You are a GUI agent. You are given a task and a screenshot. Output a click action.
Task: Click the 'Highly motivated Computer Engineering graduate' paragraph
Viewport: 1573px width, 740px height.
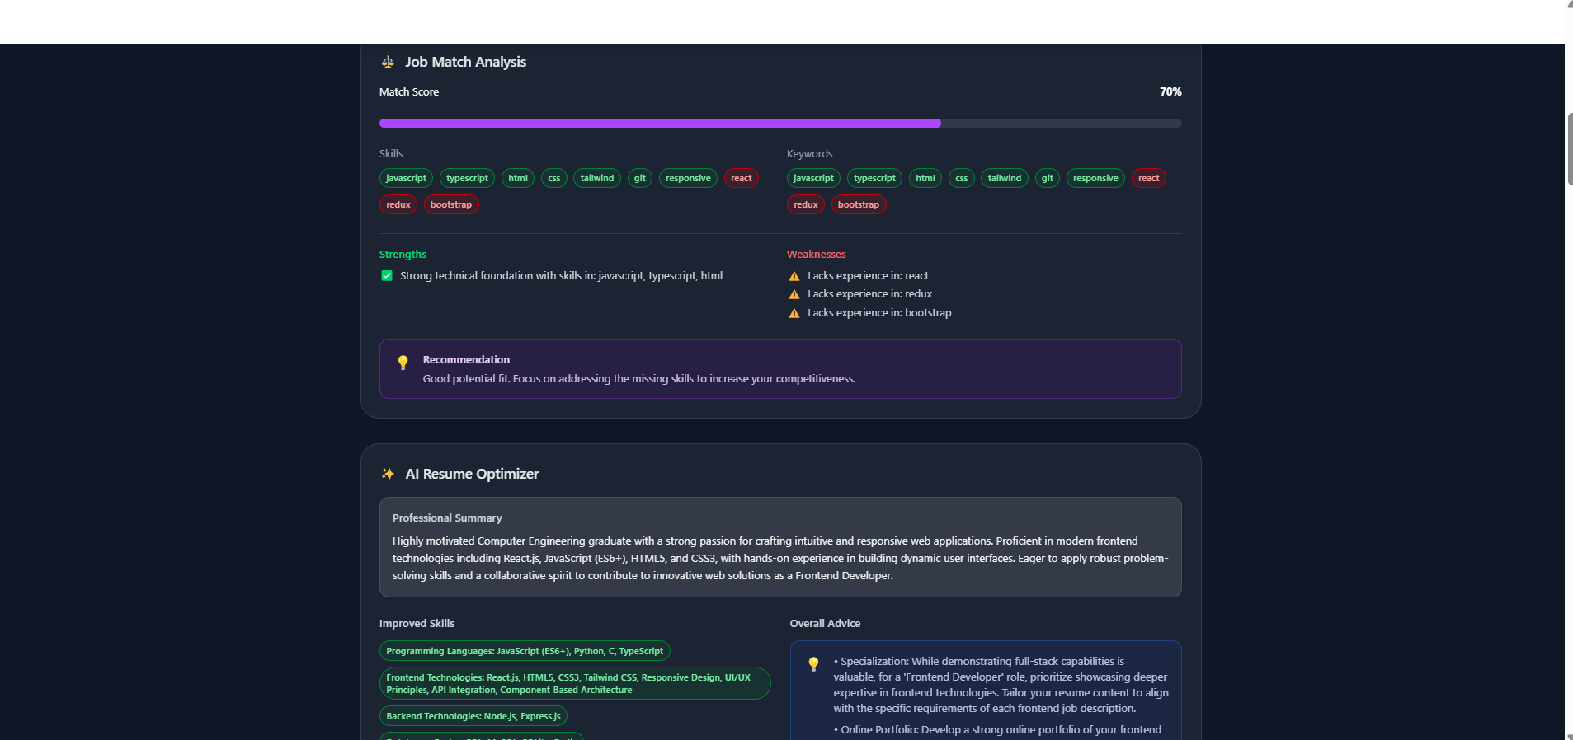point(780,558)
